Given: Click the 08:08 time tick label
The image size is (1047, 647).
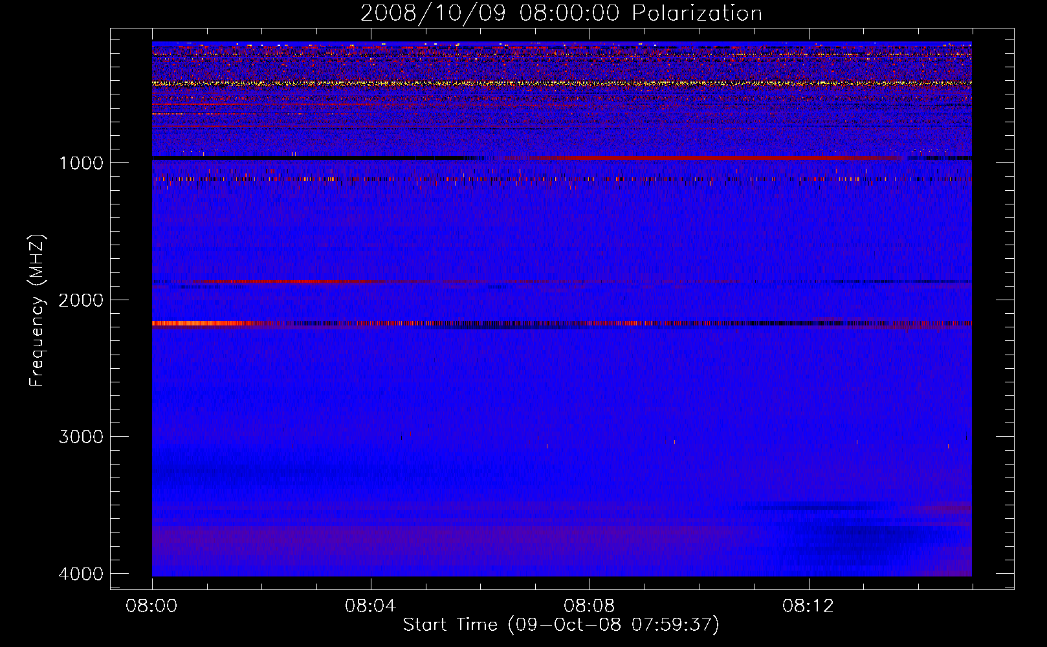Looking at the screenshot, I should [589, 606].
